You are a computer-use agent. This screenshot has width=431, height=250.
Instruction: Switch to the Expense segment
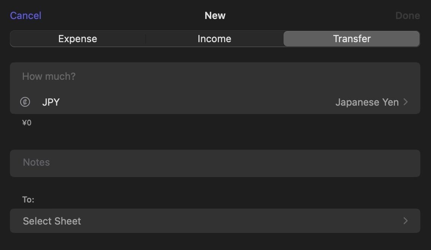(x=78, y=39)
